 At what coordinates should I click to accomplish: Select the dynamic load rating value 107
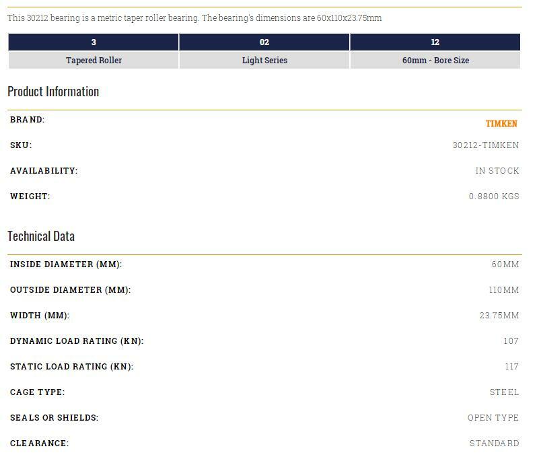pos(511,341)
